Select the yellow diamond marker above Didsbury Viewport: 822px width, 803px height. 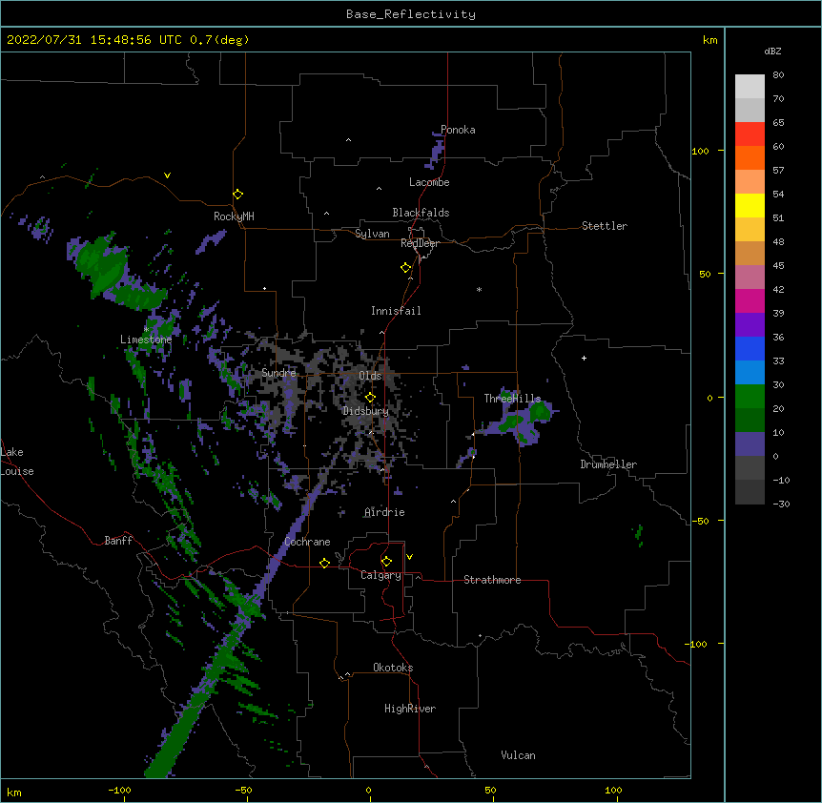(371, 398)
